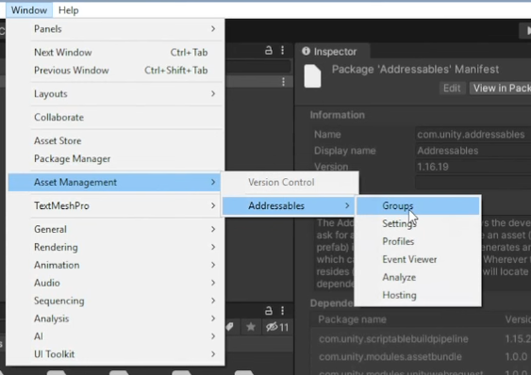Click the Display name Addressables field

pyautogui.click(x=473, y=151)
